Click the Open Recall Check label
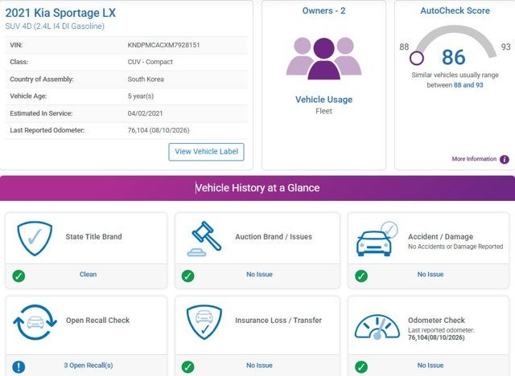 pyautogui.click(x=98, y=321)
